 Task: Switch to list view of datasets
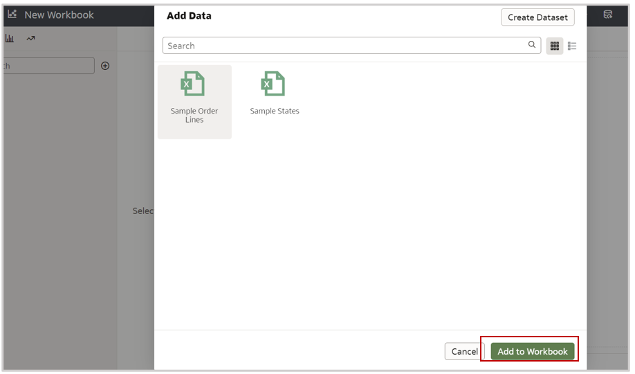click(x=572, y=46)
